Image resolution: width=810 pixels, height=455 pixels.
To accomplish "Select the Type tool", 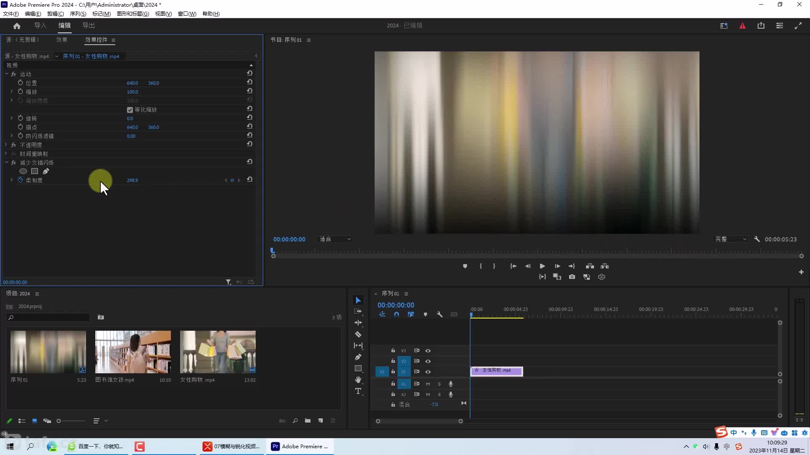I will 358,391.
